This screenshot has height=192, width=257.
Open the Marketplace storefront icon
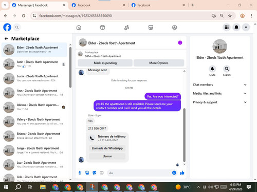(151, 27)
